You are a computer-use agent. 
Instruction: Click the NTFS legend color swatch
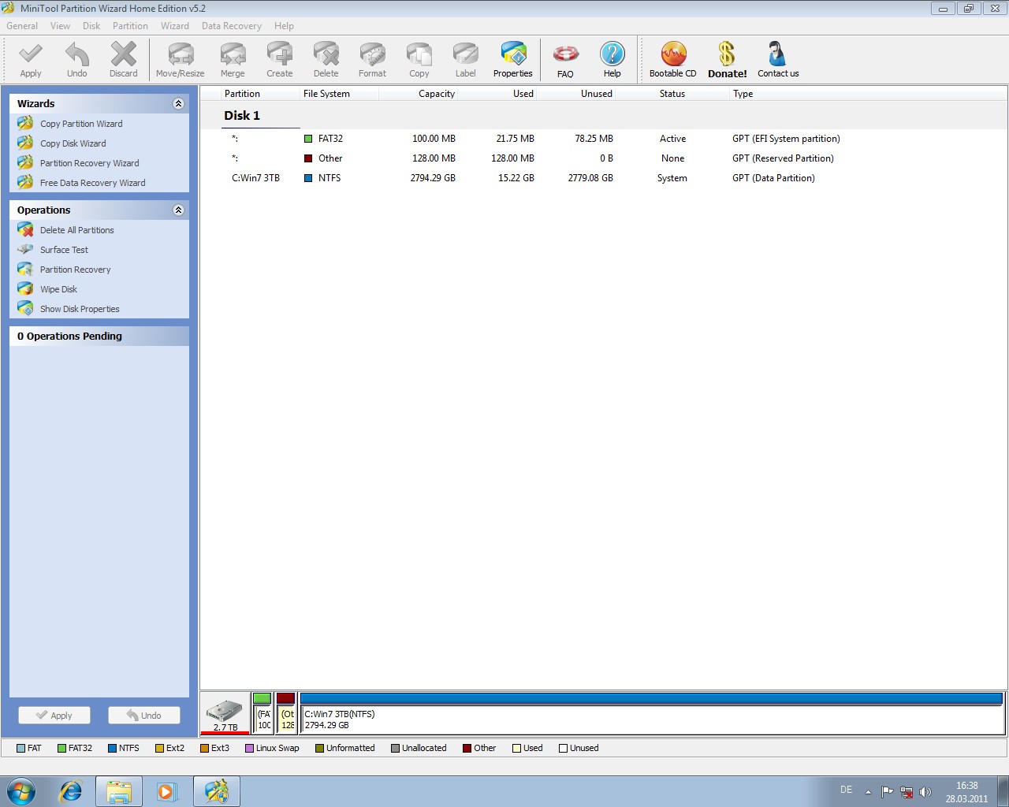[112, 748]
